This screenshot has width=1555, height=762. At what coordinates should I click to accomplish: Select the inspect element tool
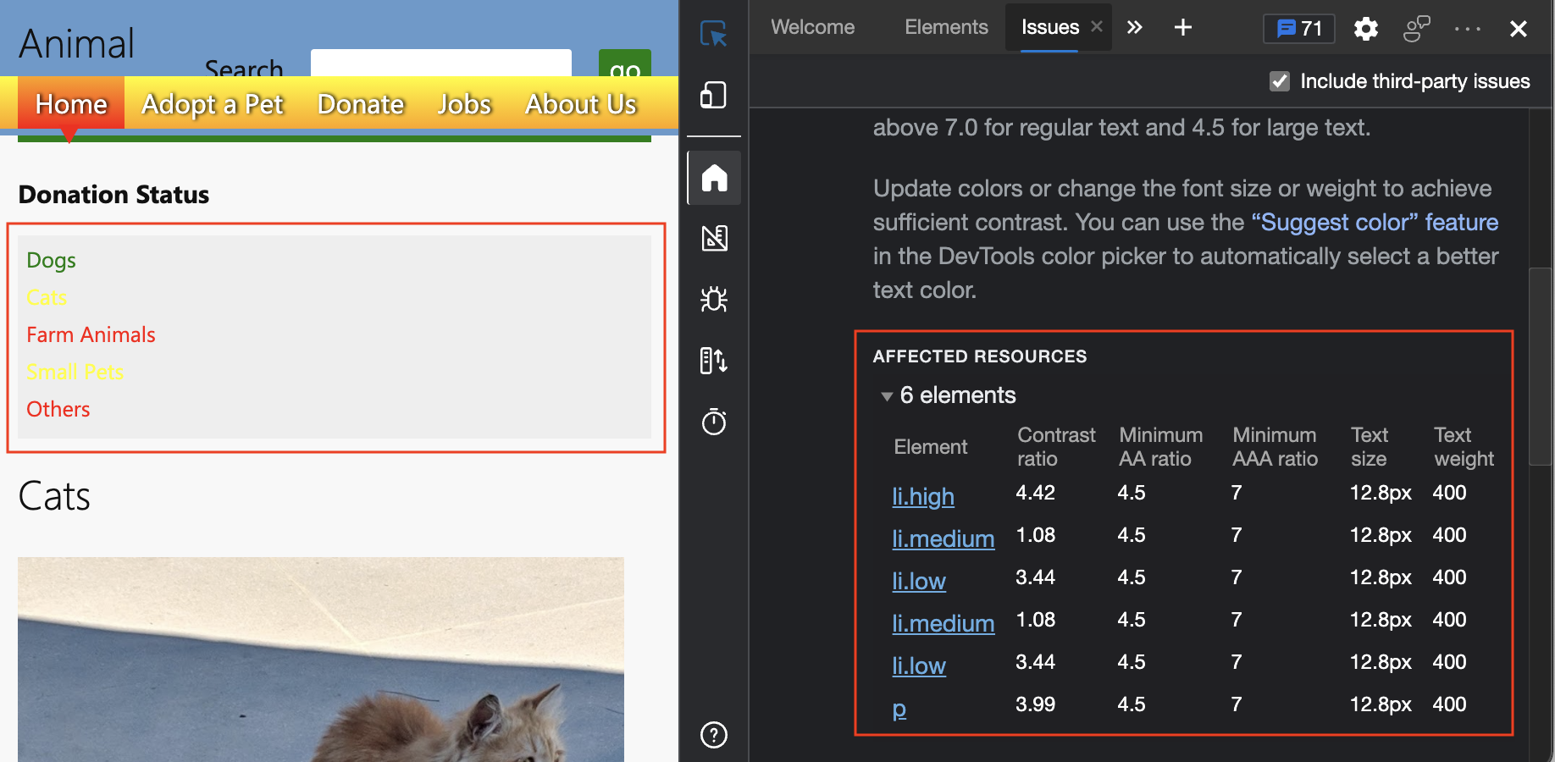pos(714,36)
